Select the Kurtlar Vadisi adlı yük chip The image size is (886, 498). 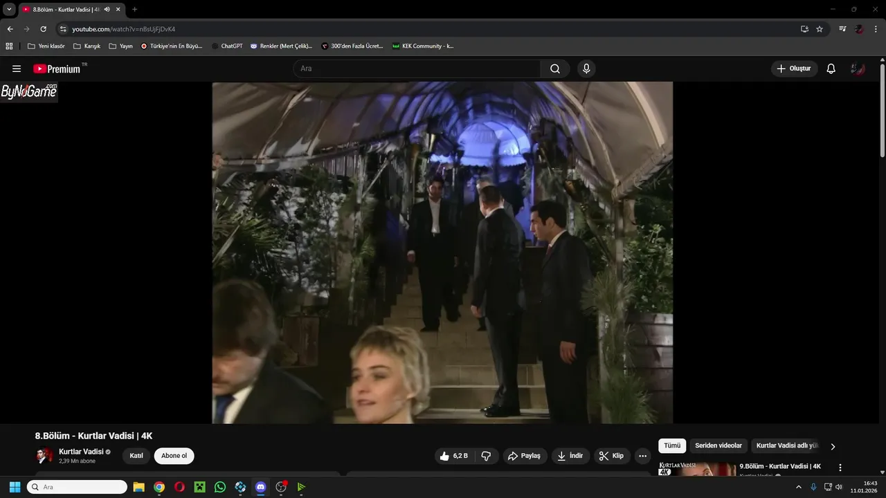click(x=787, y=446)
